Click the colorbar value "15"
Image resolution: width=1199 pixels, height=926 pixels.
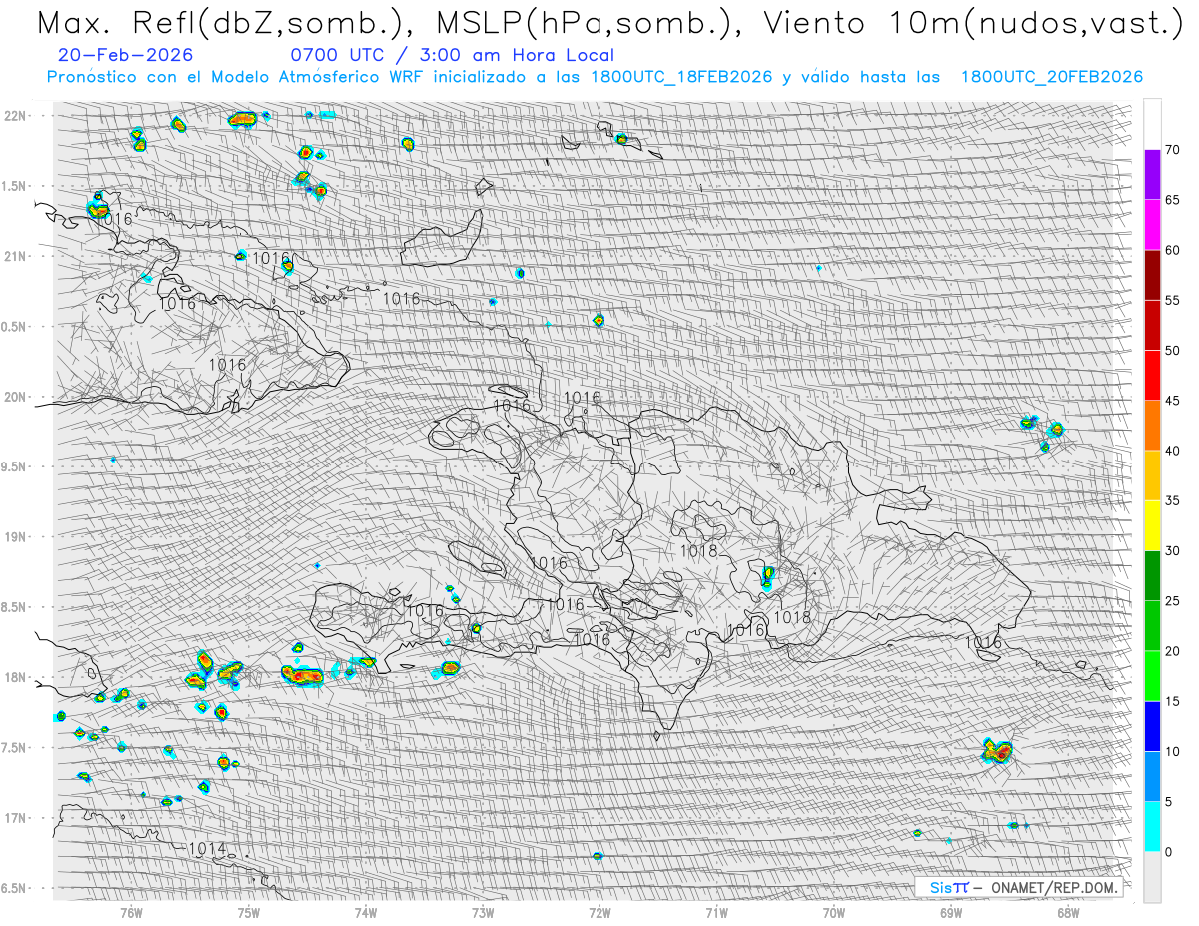pos(1172,701)
